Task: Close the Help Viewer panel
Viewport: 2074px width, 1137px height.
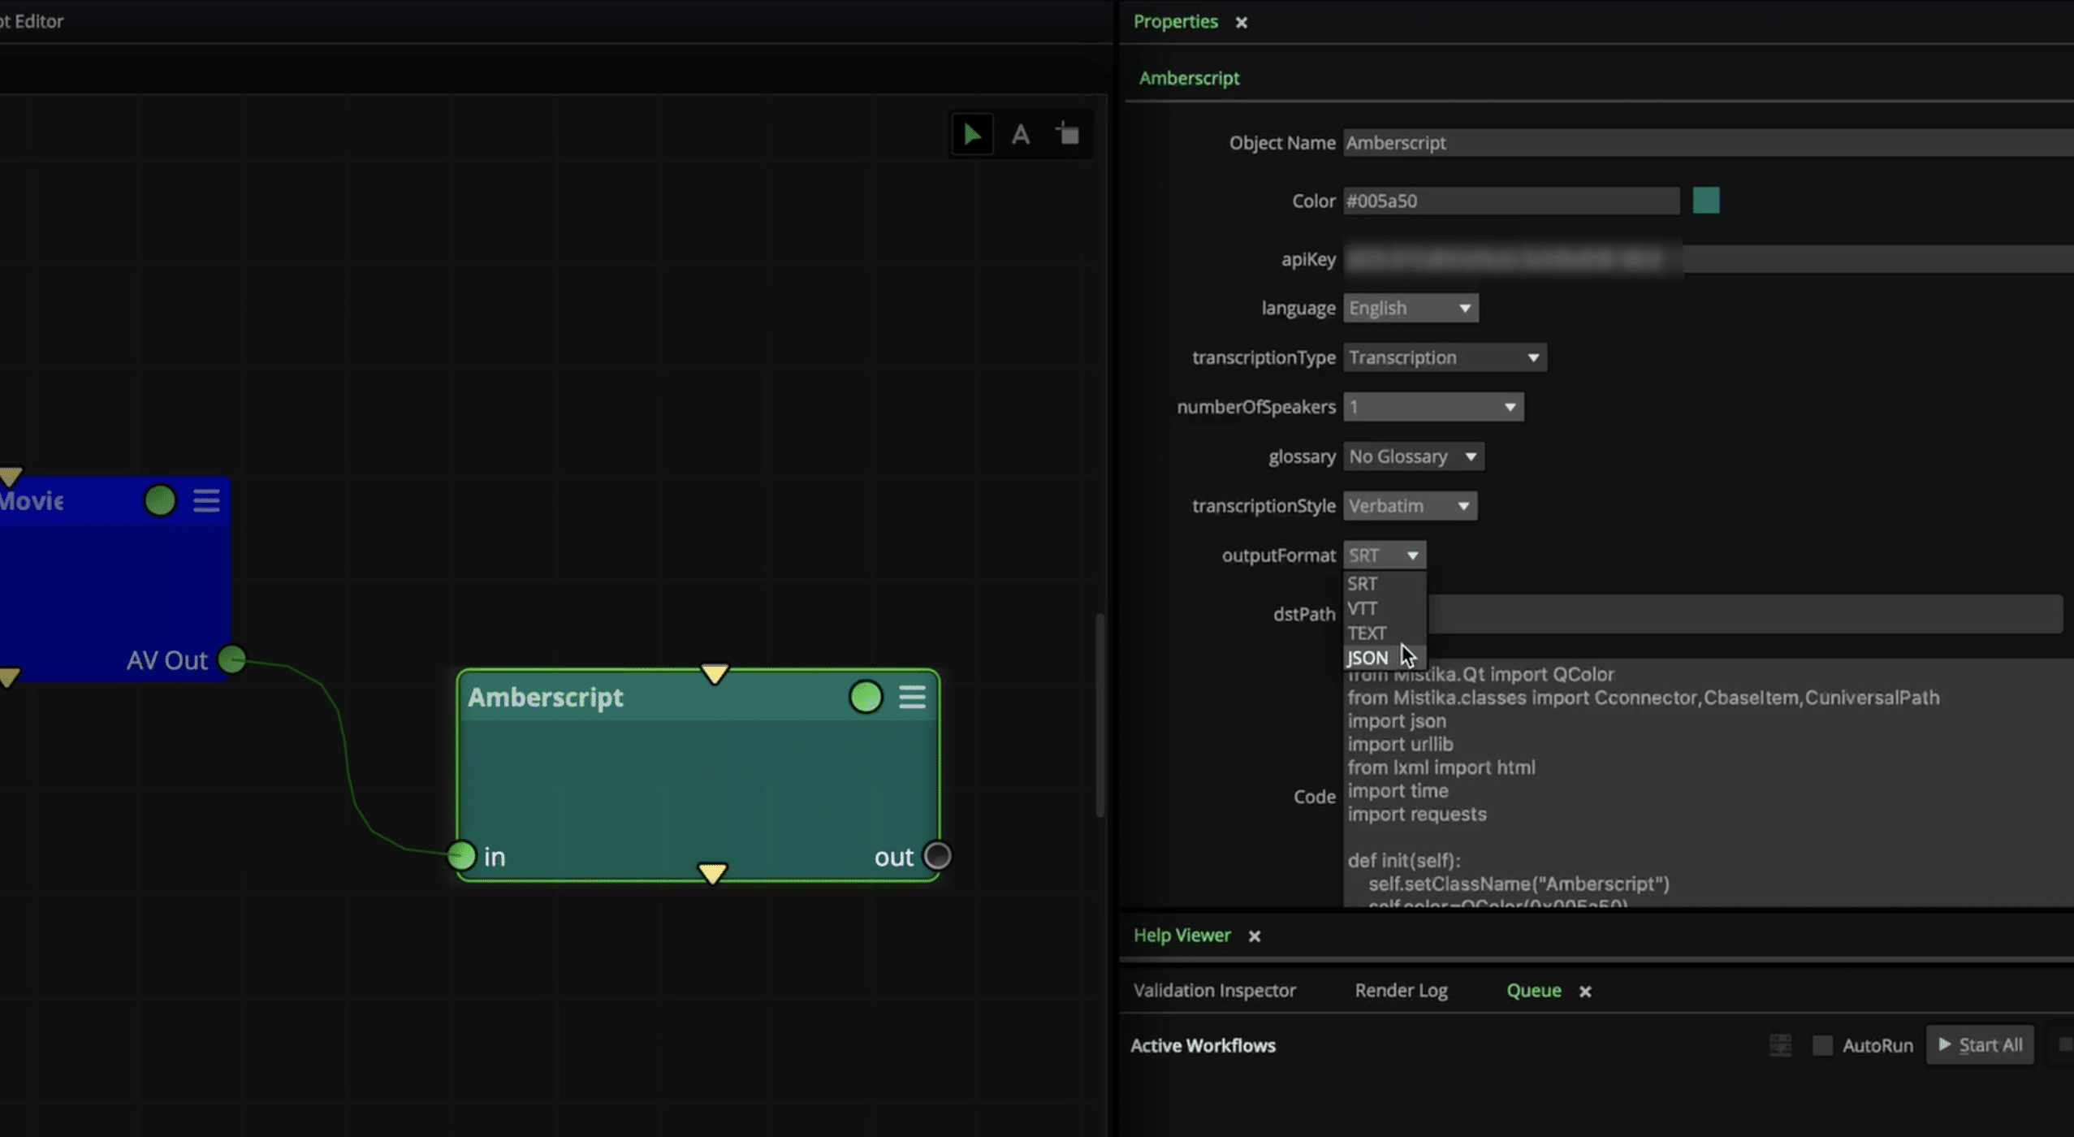Action: click(x=1255, y=936)
